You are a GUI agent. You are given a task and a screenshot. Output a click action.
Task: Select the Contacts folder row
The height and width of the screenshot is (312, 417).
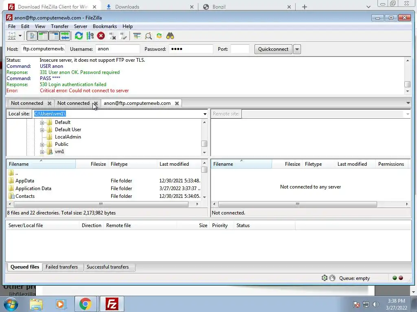click(104, 196)
